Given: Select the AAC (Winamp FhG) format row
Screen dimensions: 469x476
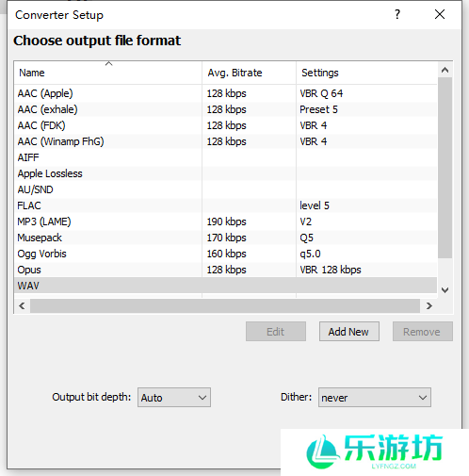Looking at the screenshot, I should (x=225, y=141).
